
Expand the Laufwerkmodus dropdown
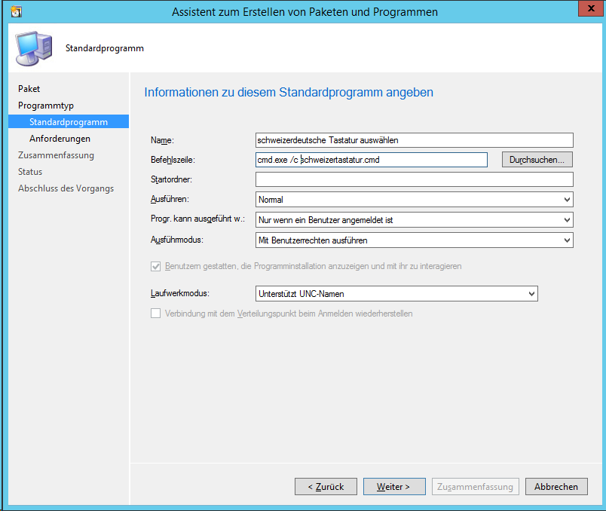click(396, 293)
